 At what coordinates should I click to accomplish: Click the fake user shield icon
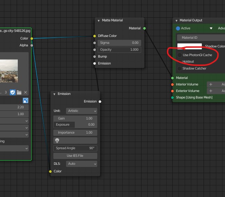(x=13, y=93)
